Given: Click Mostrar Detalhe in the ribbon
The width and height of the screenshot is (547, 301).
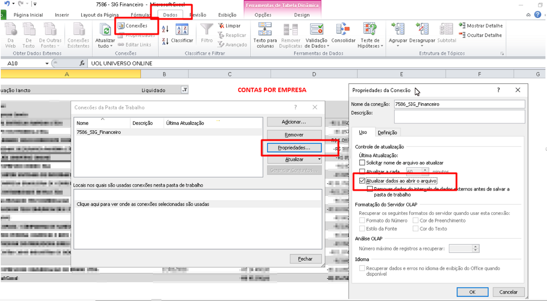Looking at the screenshot, I should tap(481, 25).
